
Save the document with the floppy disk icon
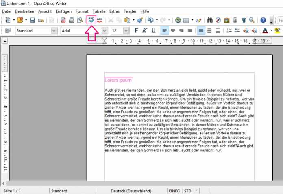tap(32, 20)
